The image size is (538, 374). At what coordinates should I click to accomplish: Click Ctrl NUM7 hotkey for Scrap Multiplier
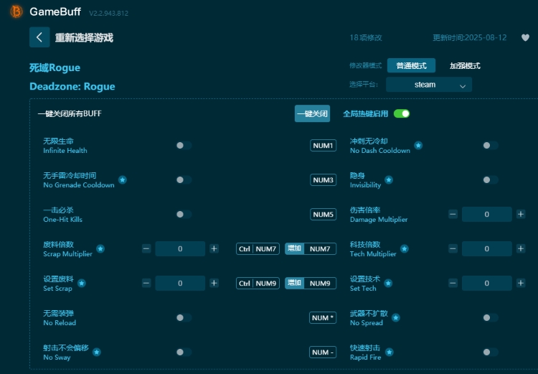[x=258, y=248]
